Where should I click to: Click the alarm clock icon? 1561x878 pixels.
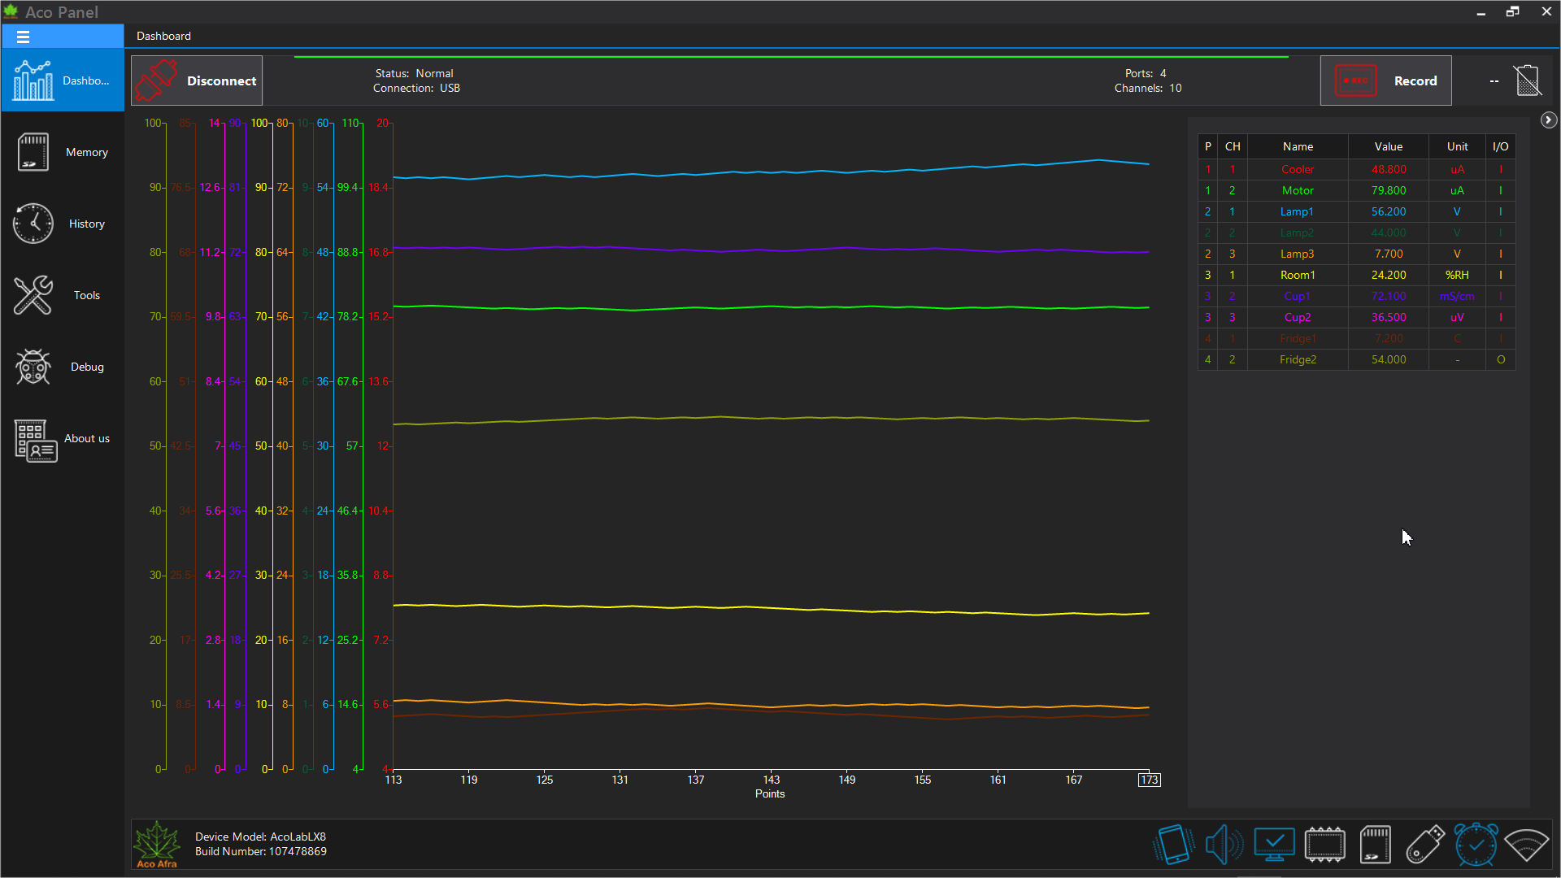coord(1476,845)
